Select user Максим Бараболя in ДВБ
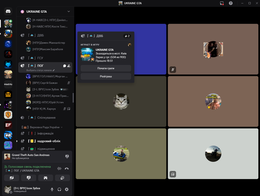This screenshot has height=196, width=260. pos(48,49)
